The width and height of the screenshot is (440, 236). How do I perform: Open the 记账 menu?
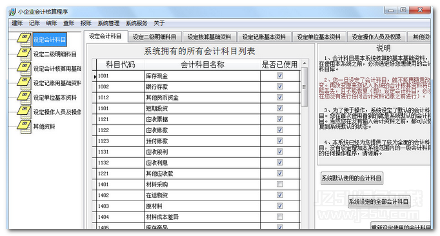pos(34,23)
